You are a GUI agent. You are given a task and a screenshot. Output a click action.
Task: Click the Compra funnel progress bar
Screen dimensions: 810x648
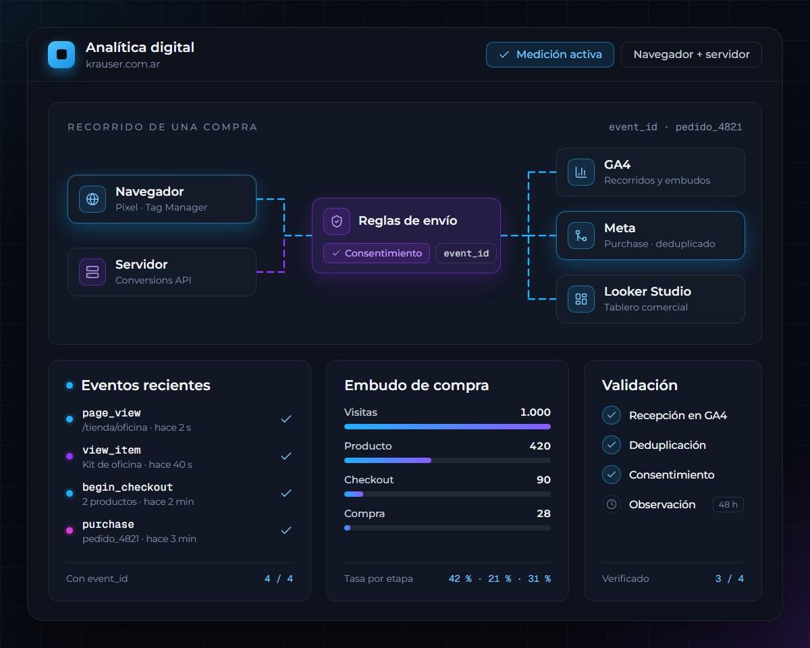(448, 528)
